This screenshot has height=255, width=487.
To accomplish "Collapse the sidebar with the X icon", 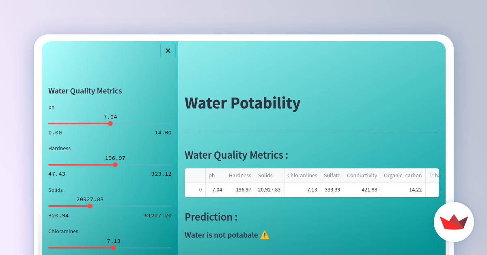I will (168, 50).
